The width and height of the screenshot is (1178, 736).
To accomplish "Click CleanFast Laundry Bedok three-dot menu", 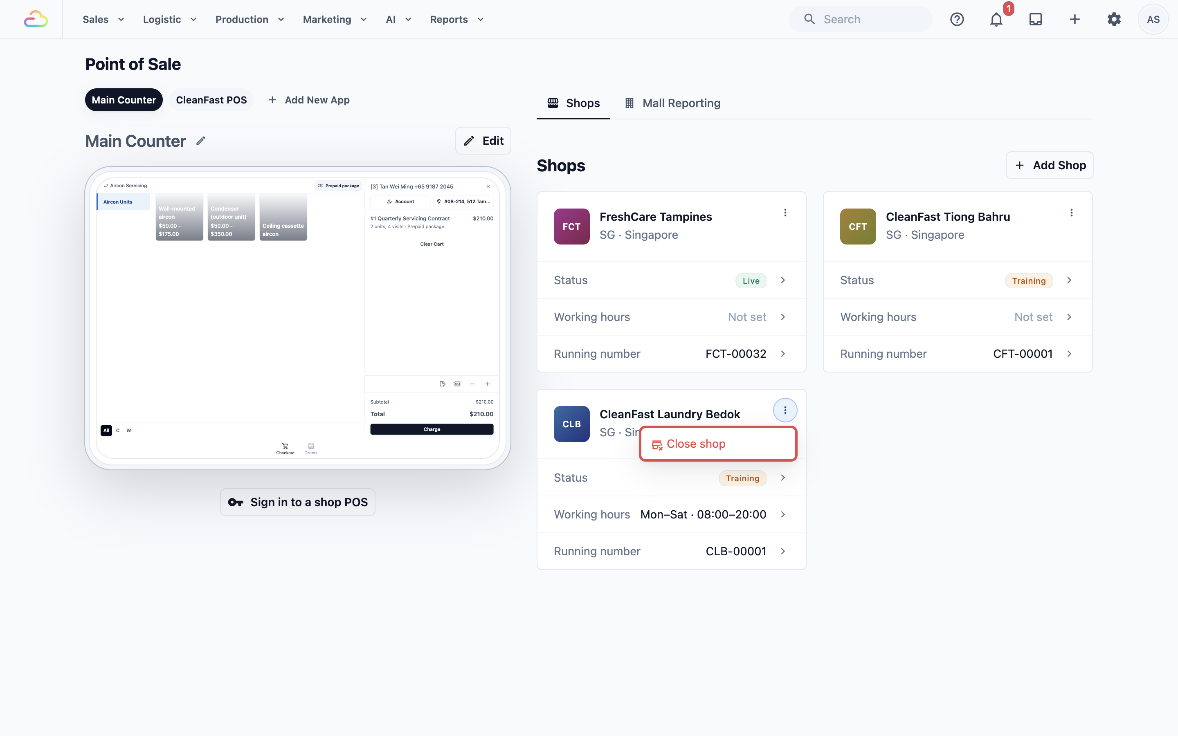I will 785,411.
